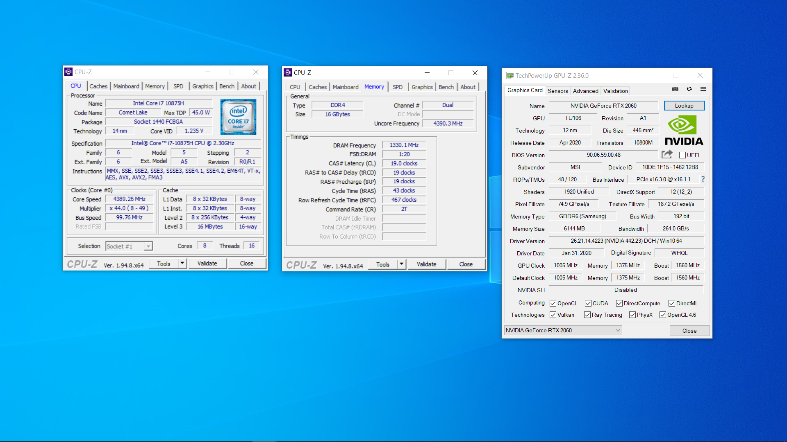Viewport: 787px width, 442px height.
Task: Open Memory tab in left CPU-Z window
Action: (155, 86)
